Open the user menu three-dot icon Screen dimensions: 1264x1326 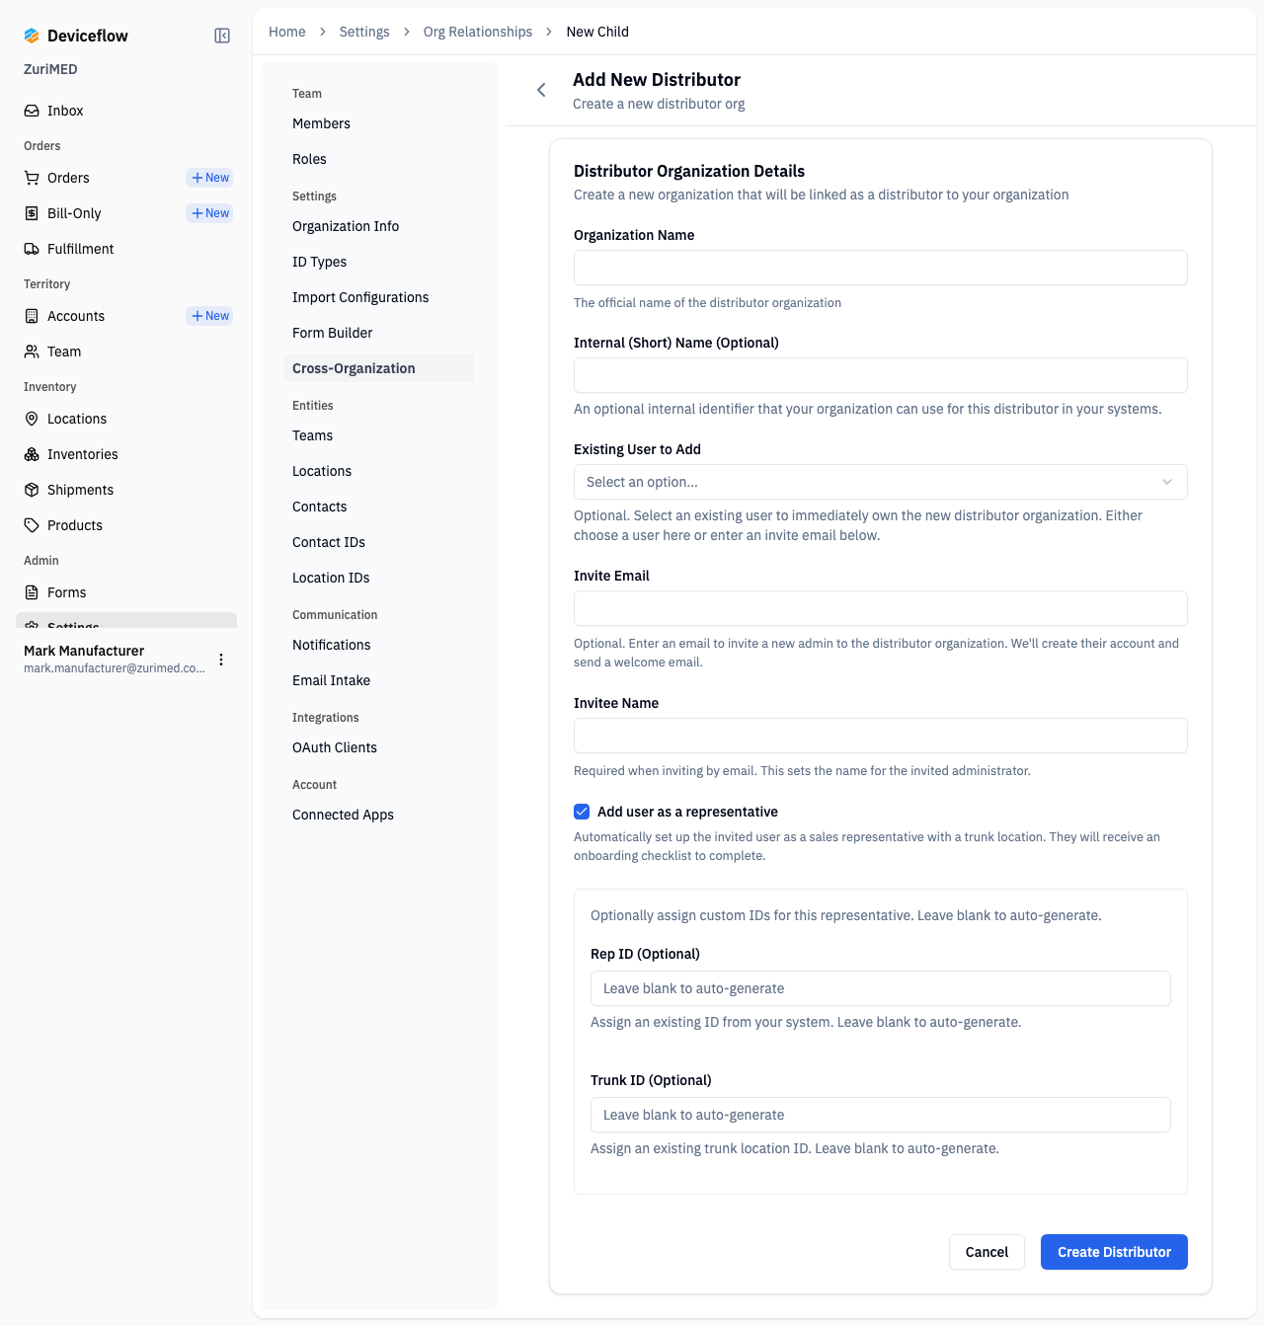tap(221, 660)
